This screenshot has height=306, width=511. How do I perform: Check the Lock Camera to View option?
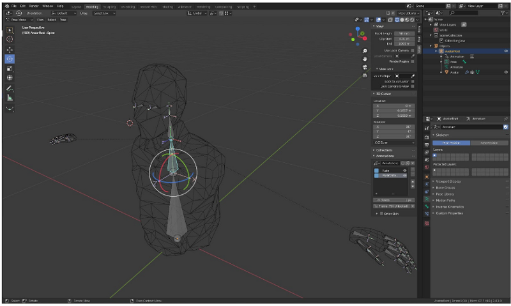point(413,86)
